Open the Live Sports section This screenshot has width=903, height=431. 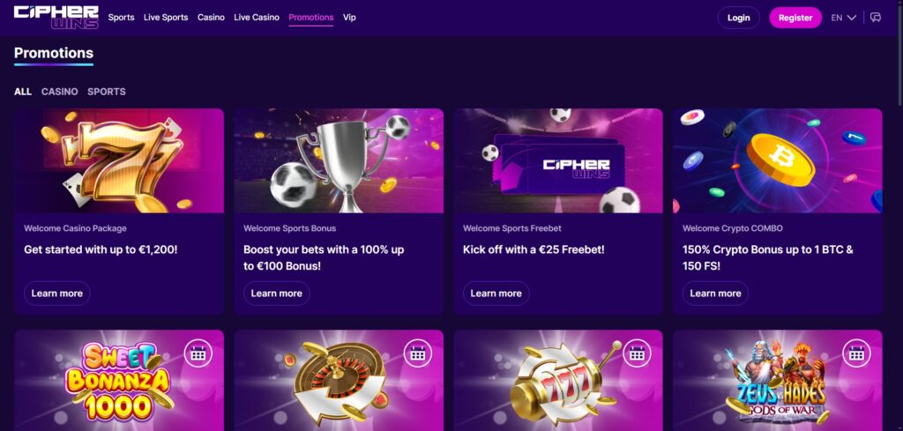pyautogui.click(x=166, y=18)
